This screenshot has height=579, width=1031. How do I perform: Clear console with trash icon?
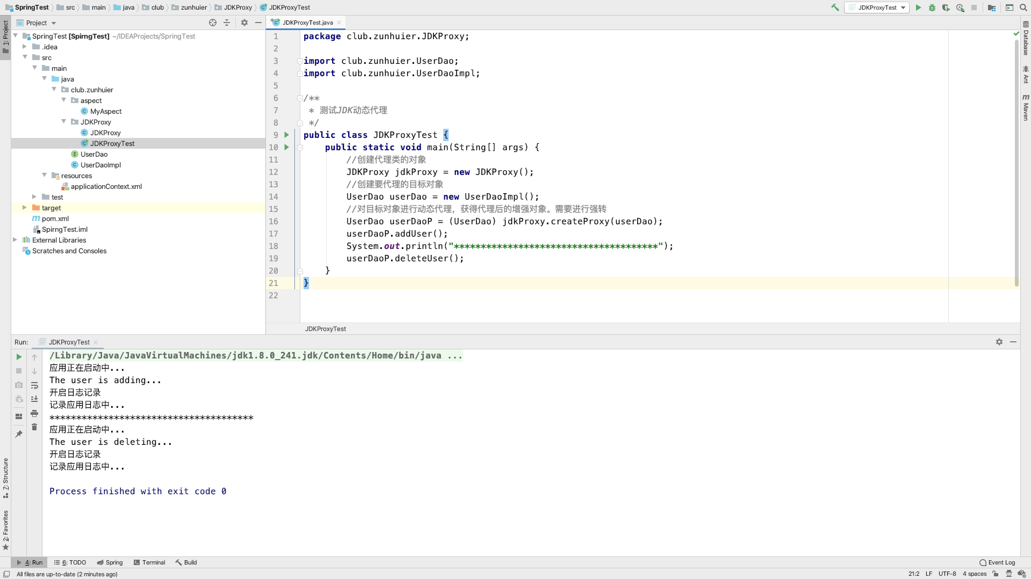(34, 427)
